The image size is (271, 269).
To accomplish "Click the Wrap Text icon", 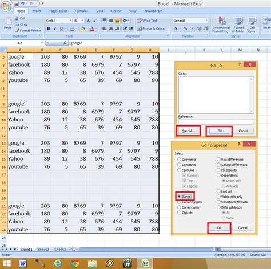I will 140,21.
